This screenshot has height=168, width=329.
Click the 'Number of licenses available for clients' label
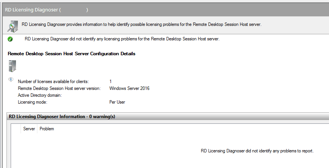(x=53, y=82)
